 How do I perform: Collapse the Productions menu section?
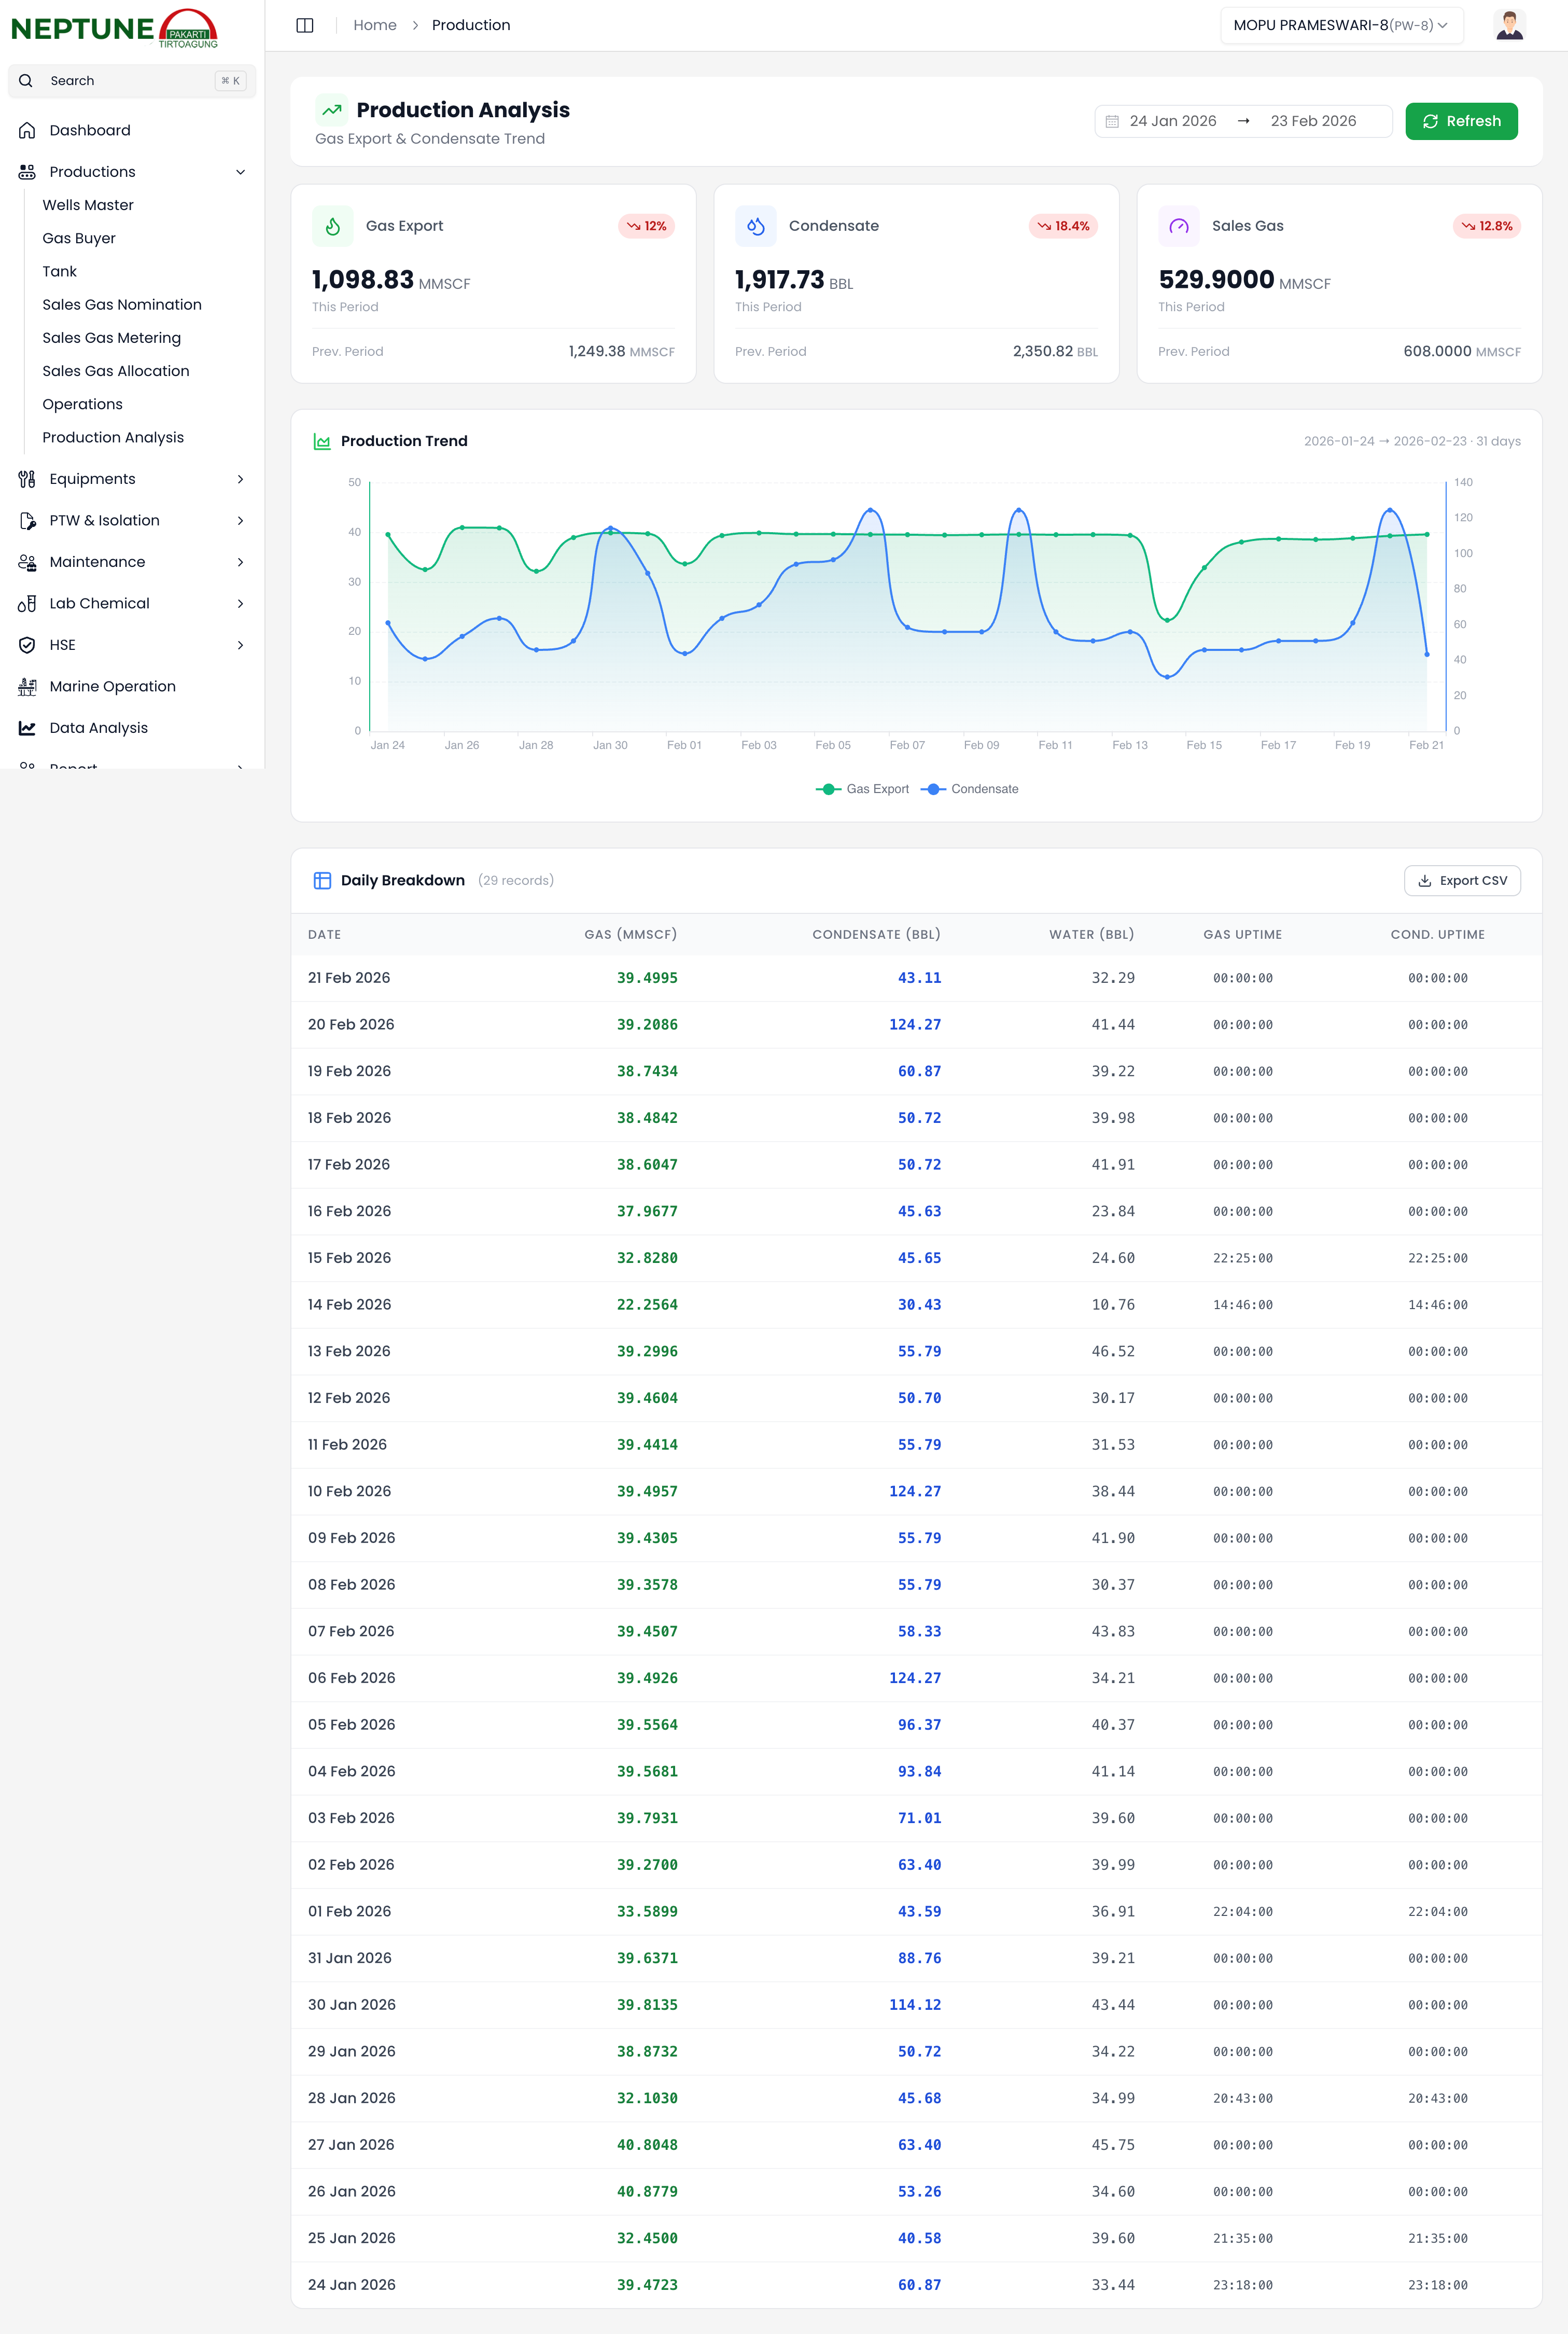click(240, 172)
